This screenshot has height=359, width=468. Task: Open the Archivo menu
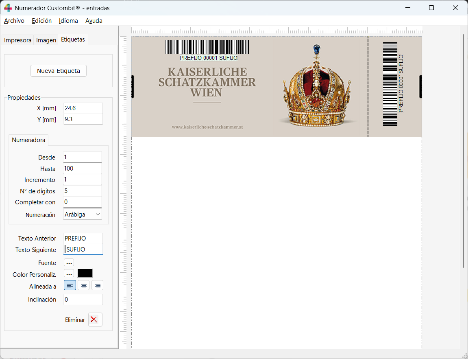click(14, 21)
